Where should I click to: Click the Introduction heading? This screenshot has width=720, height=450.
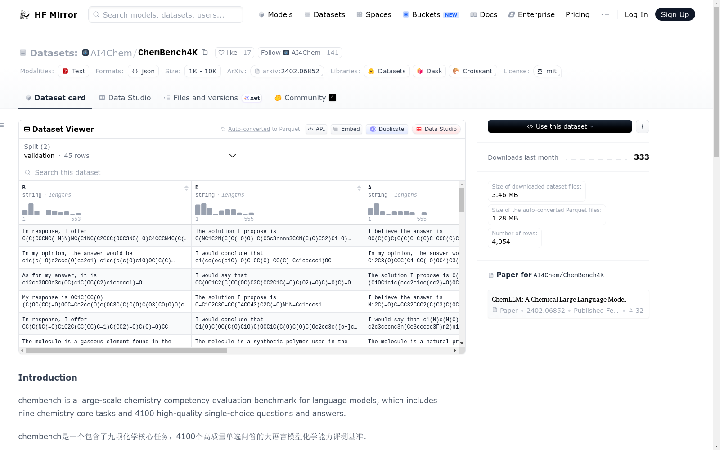point(48,378)
